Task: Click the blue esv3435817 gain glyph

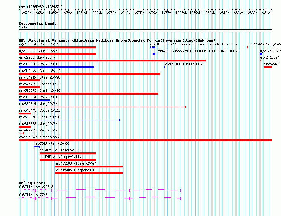Action: [154, 47]
